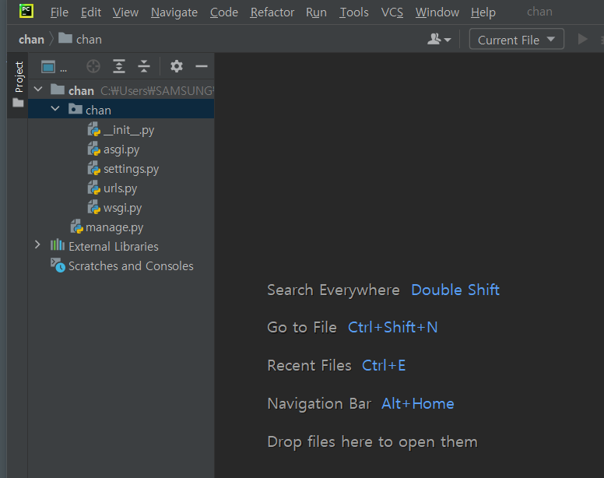Open Project panel settings gear

click(177, 66)
